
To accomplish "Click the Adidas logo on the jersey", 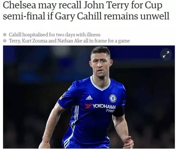I will pos(89,98).
